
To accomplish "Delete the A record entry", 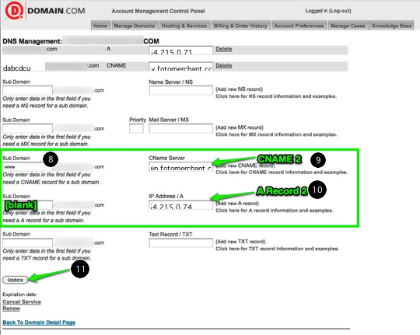I will (x=224, y=49).
